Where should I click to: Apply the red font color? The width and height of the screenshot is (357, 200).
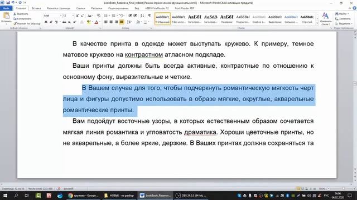tap(97, 22)
